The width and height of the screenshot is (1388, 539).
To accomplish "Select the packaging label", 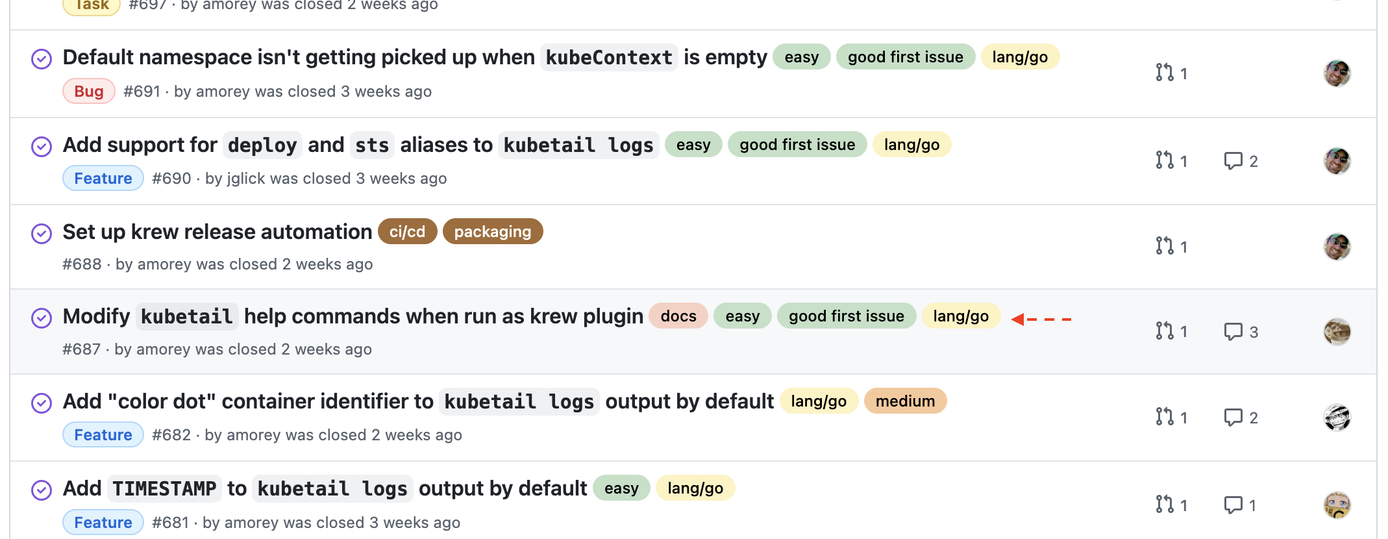I will pyautogui.click(x=492, y=232).
